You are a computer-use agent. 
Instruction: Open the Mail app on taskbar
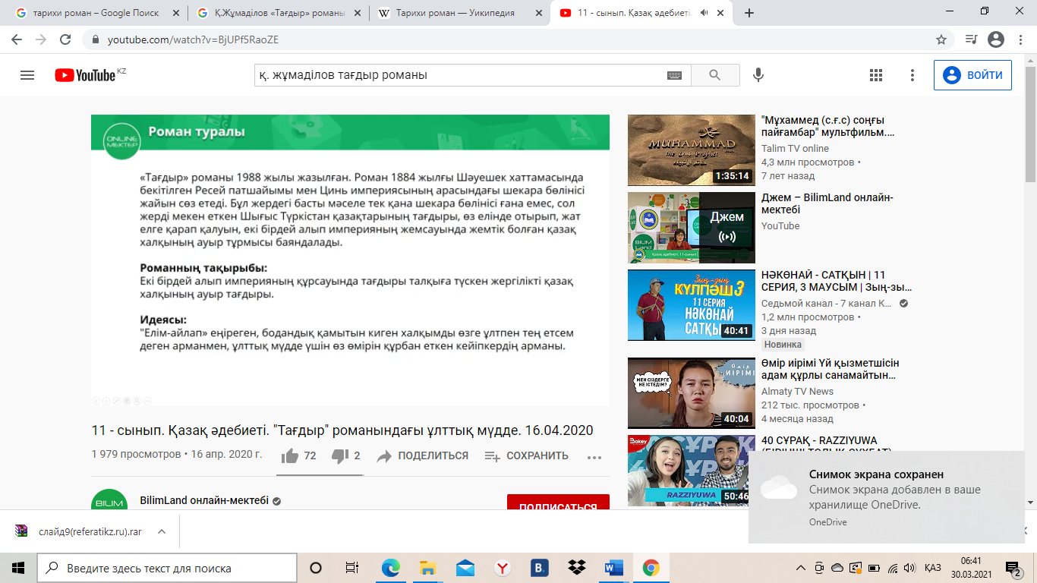click(465, 568)
